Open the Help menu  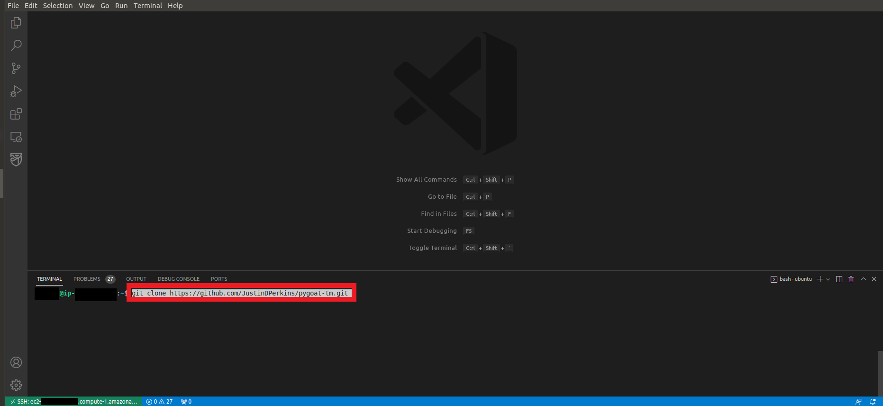(x=175, y=6)
